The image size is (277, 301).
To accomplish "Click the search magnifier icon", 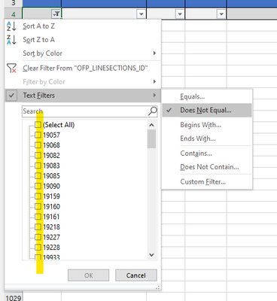I will [153, 111].
